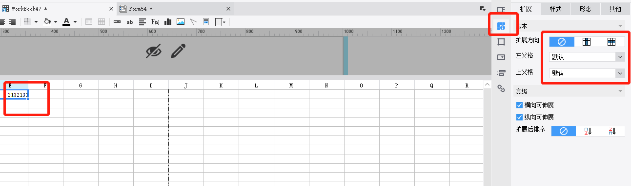Click the center align icon
This screenshot has width=631, height=186.
(x=2, y=22)
